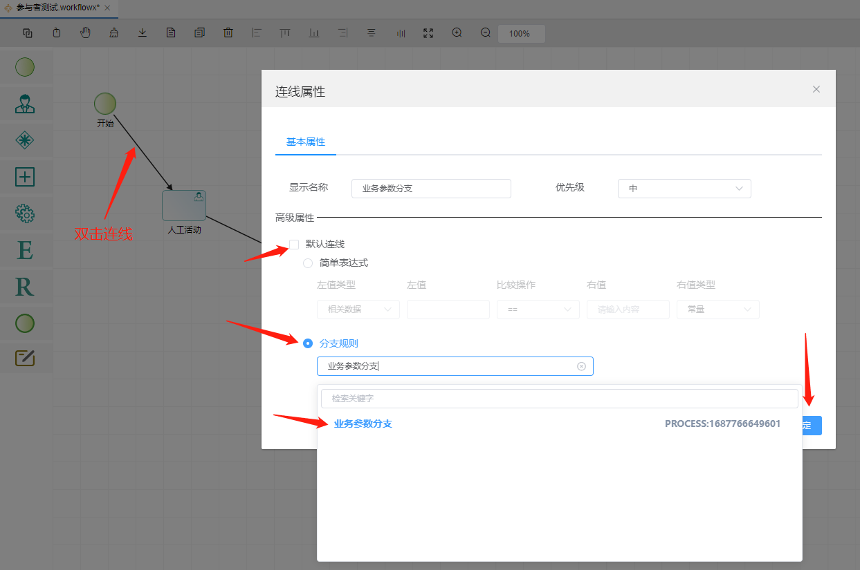Click the 检索关键字 search field

[x=559, y=399]
